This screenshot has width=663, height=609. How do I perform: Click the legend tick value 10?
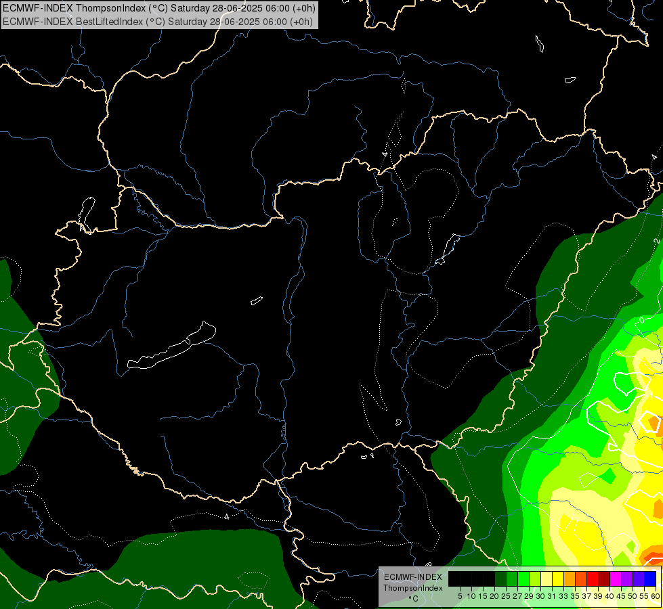coord(471,596)
